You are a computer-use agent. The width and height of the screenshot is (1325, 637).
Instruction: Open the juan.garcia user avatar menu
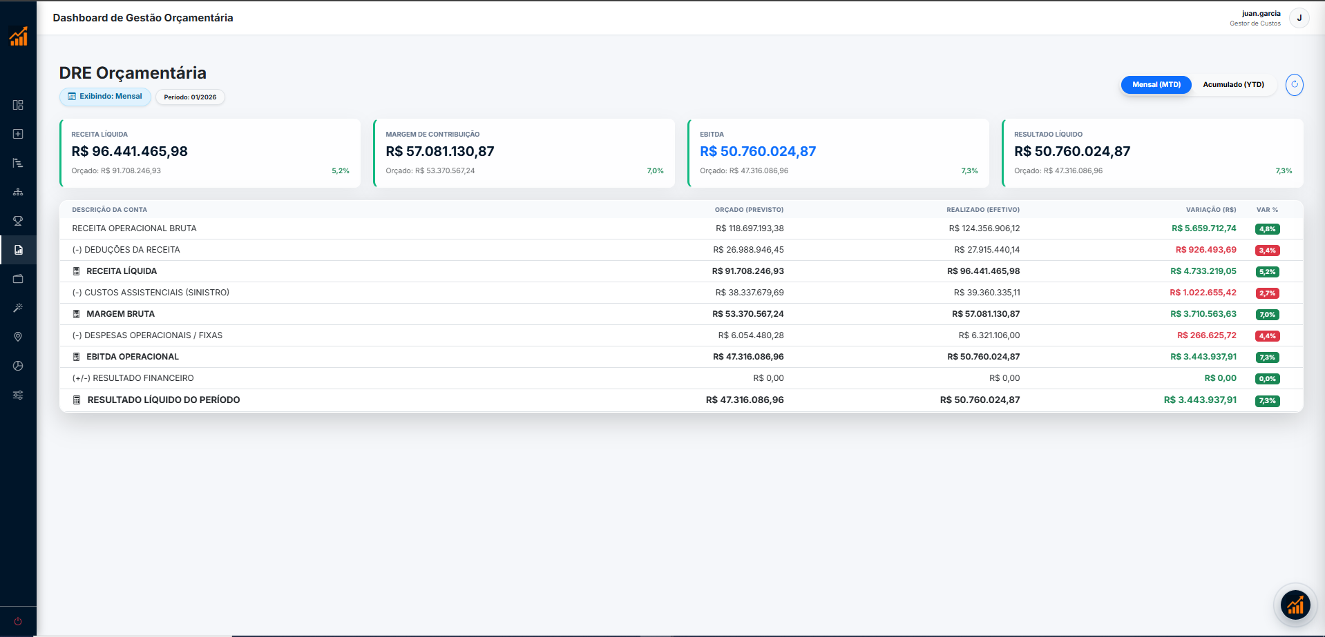1299,18
